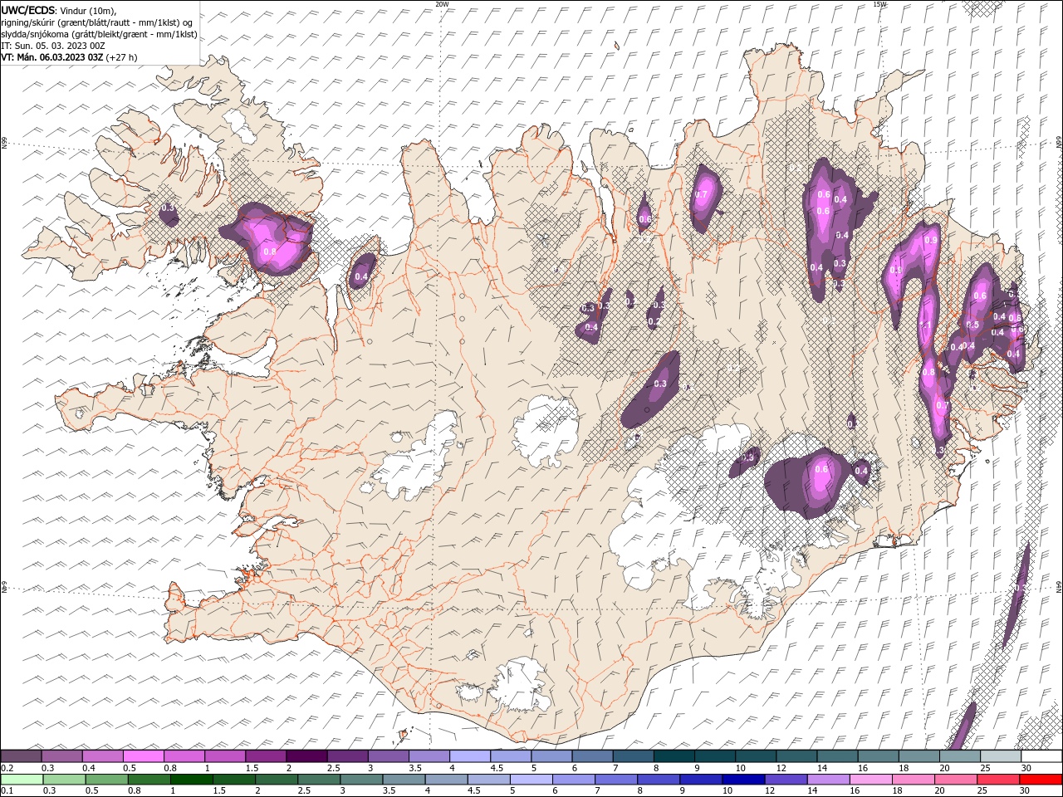Click the 'rigning/skúrir' legend description line
1063x797 pixels.
click(x=98, y=22)
